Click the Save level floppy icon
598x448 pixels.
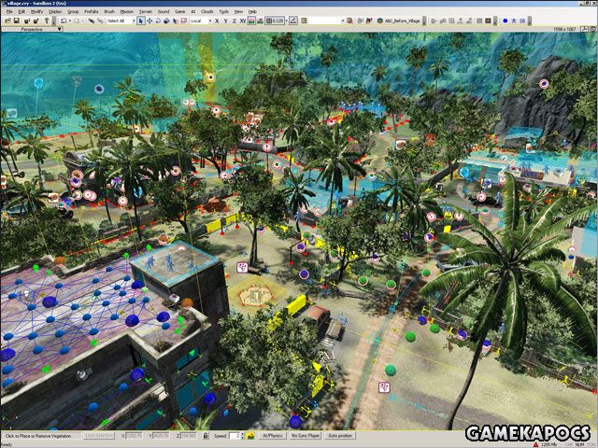(17, 21)
